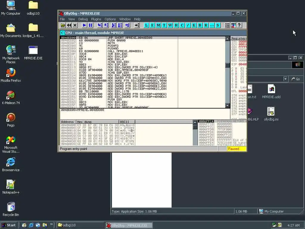Image resolution: width=305 pixels, height=229 pixels.
Task: Open the Help menu in OllyDbg
Action: coord(137,19)
